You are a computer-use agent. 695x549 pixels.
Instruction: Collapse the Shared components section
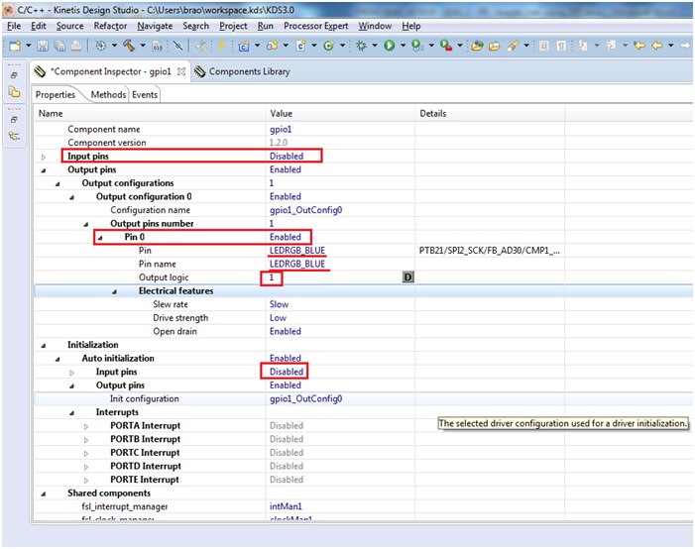pos(44,494)
